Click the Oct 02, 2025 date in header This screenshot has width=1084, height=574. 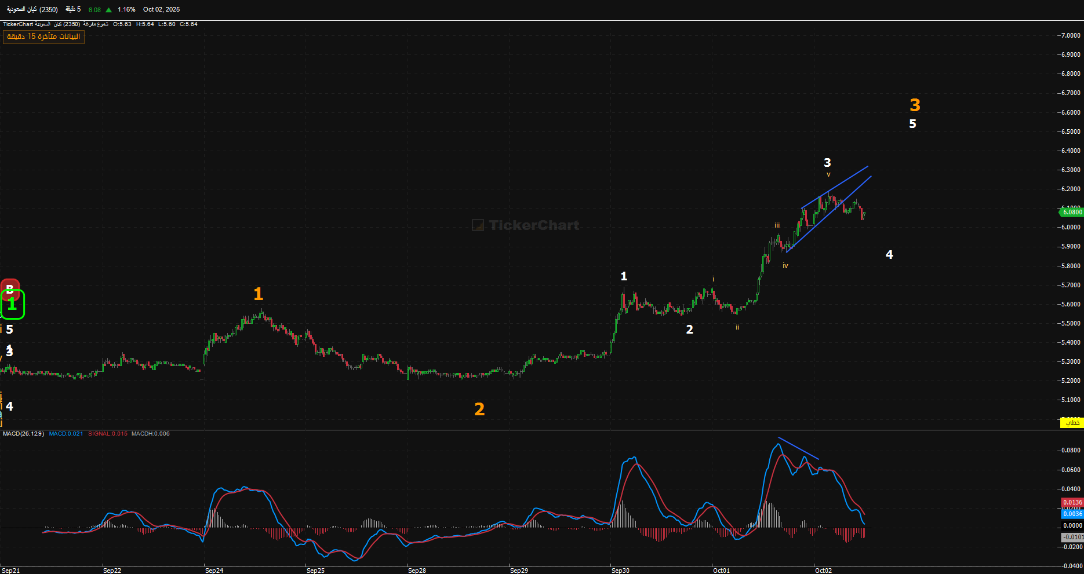click(x=161, y=9)
